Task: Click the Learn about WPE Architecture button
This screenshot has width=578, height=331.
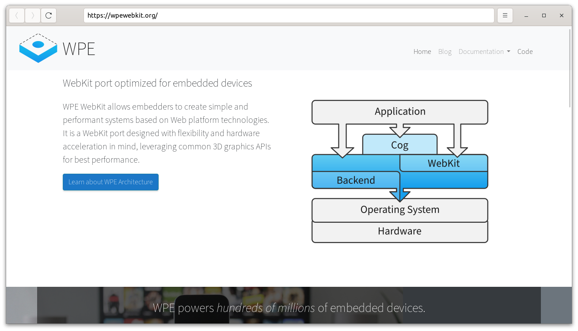Action: (x=110, y=182)
